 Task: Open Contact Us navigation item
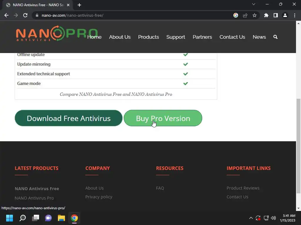pyautogui.click(x=232, y=37)
